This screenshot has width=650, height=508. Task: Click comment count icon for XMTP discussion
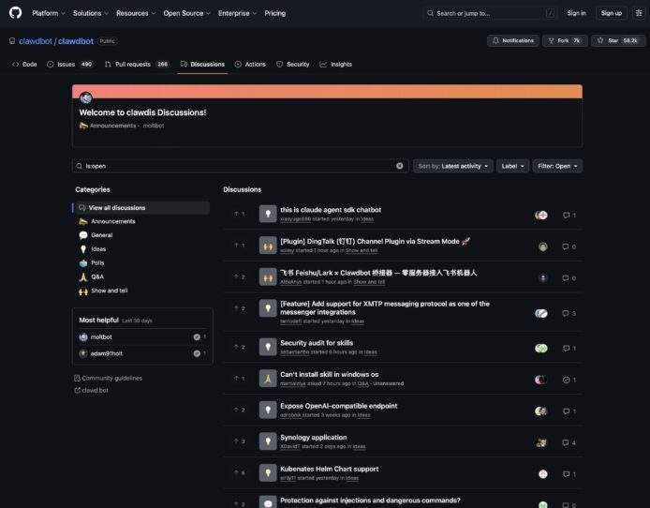[x=569, y=313]
